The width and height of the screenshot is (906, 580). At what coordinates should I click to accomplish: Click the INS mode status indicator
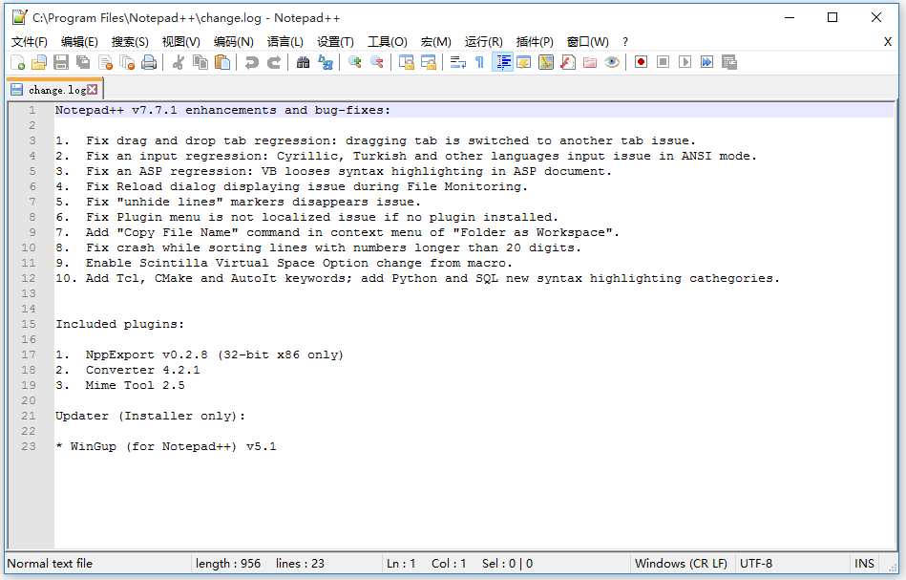(x=864, y=563)
